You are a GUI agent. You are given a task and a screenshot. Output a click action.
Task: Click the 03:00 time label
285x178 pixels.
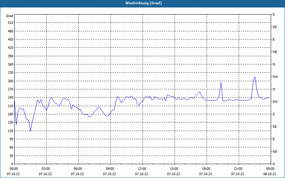click(46, 168)
